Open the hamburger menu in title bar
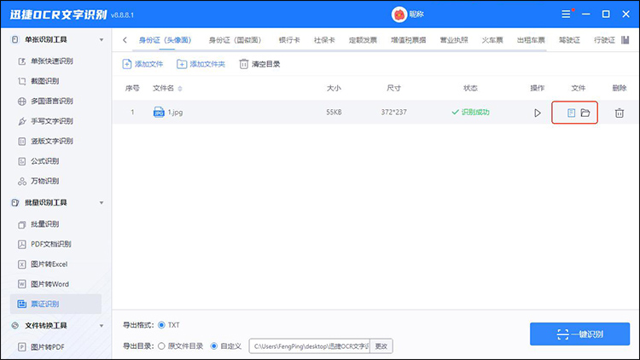The width and height of the screenshot is (640, 360). tap(565, 15)
